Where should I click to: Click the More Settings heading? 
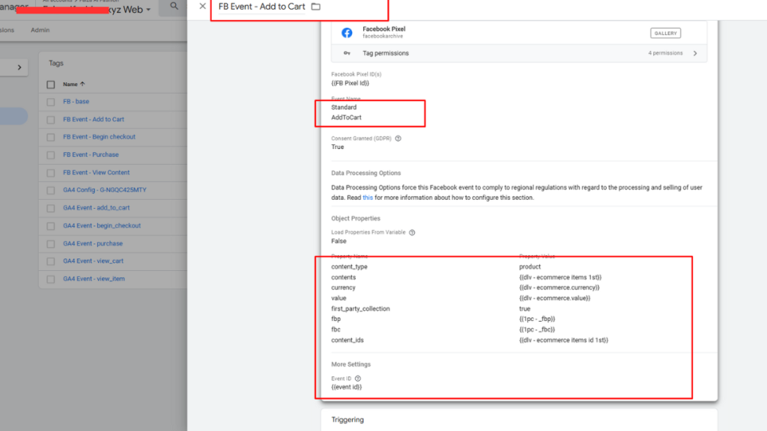coord(351,364)
